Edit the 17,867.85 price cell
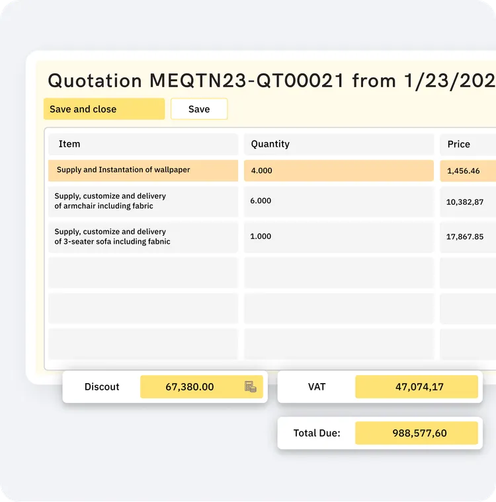 [468, 237]
